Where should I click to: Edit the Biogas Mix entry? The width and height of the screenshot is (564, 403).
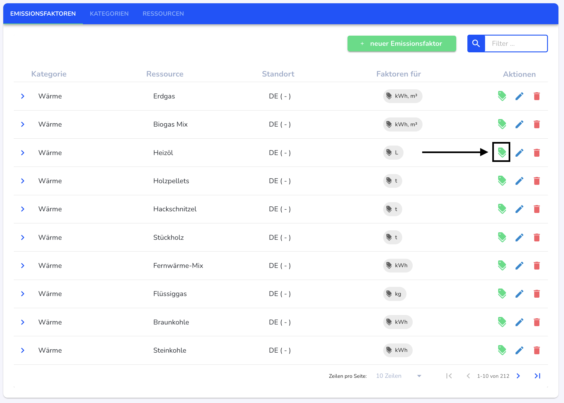(x=519, y=124)
